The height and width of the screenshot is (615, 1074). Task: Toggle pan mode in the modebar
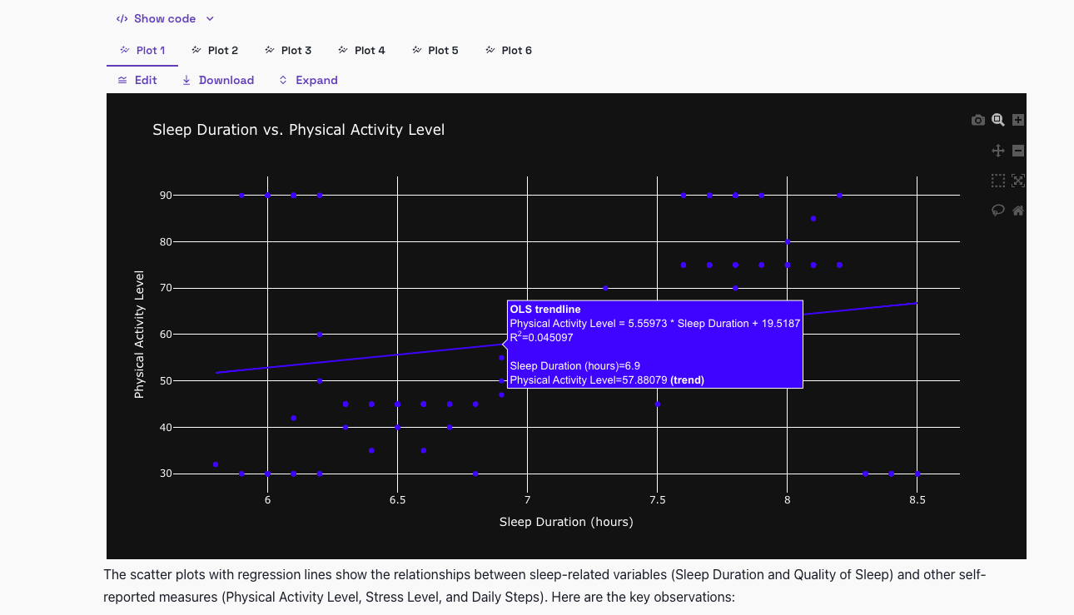click(x=997, y=151)
